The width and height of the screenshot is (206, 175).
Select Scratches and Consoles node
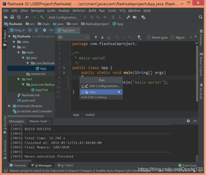35,111
